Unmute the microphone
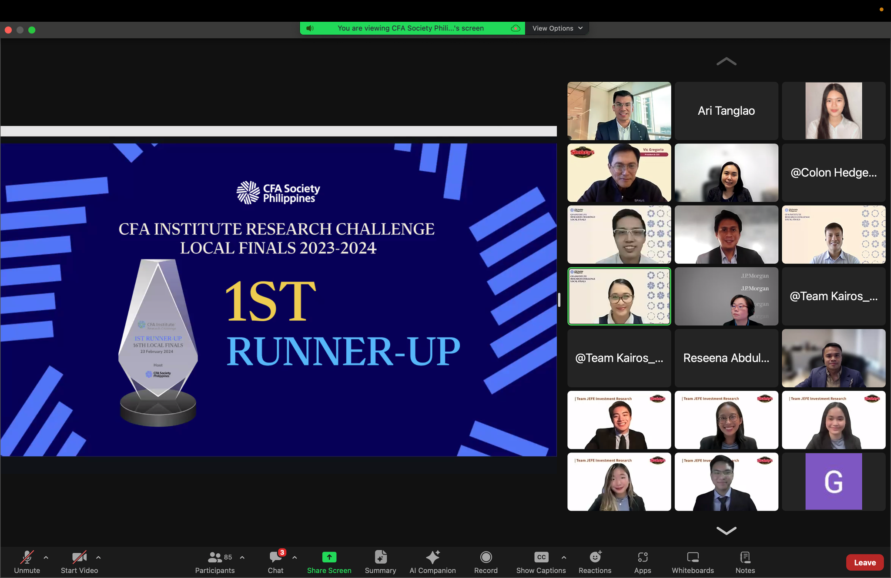This screenshot has height=578, width=891. tap(27, 558)
